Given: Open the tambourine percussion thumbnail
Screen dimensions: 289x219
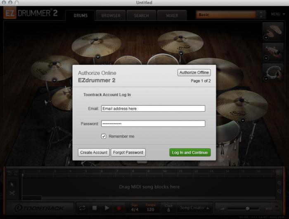Looking at the screenshot, I should [273, 72].
